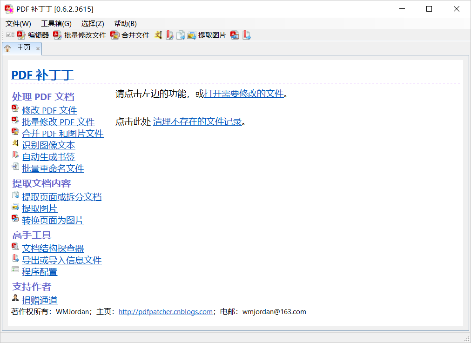Click the yellow OCR text recognition toolbar icon
This screenshot has width=471, height=343.
[159, 35]
